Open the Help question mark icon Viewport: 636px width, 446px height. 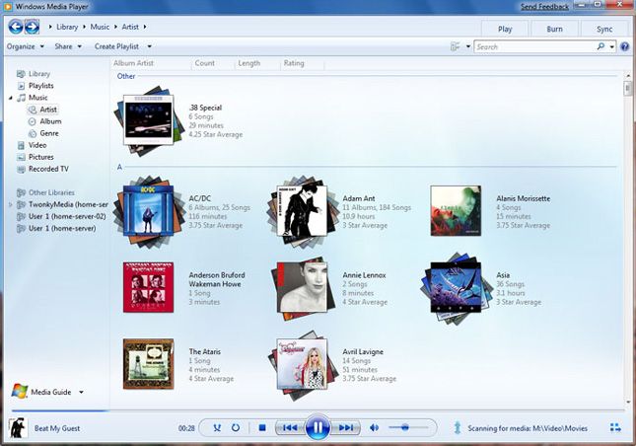(x=624, y=46)
